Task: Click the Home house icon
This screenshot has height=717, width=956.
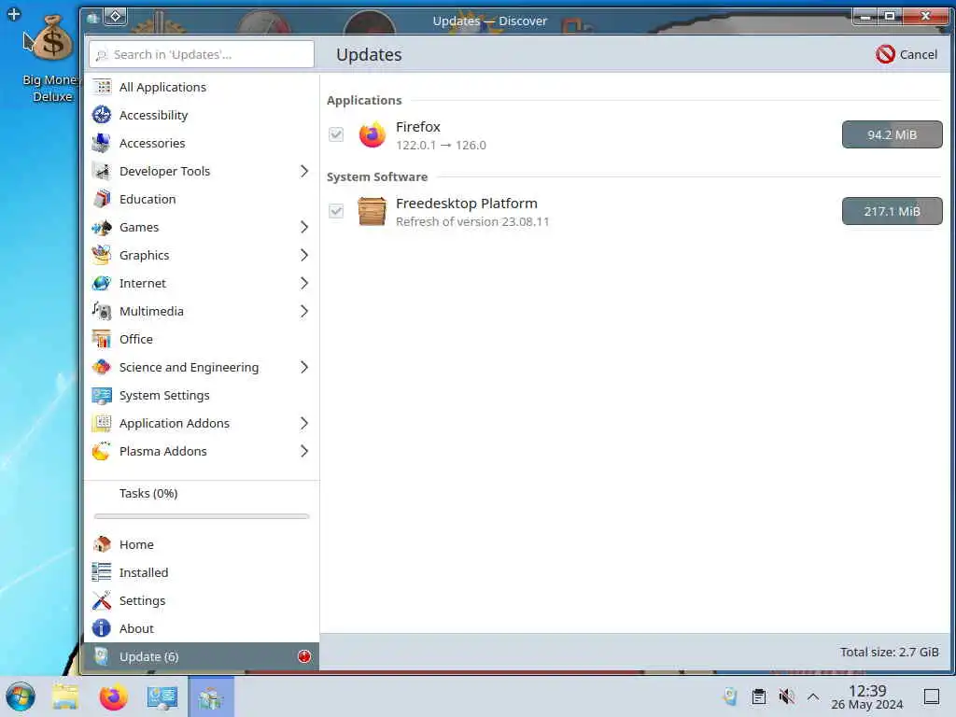Action: [x=102, y=544]
